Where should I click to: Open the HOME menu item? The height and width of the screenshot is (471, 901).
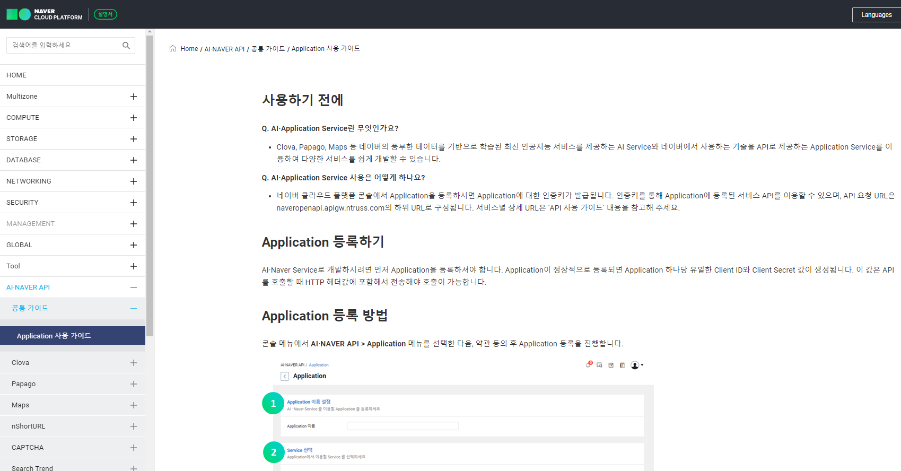[x=73, y=75]
